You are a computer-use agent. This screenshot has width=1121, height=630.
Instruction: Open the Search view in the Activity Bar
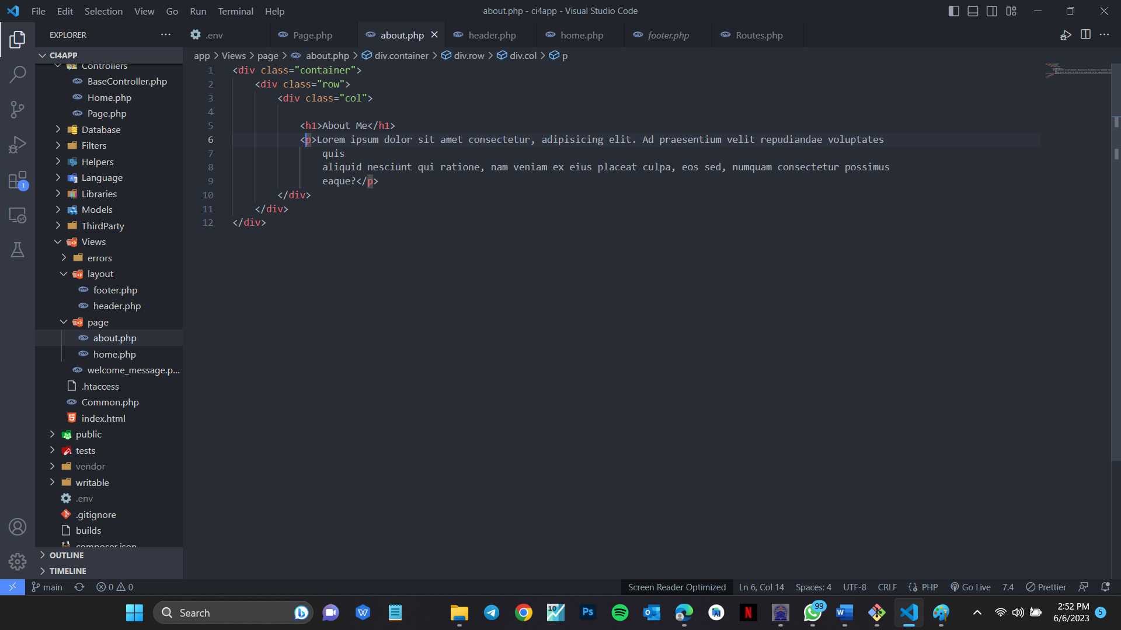pyautogui.click(x=18, y=75)
